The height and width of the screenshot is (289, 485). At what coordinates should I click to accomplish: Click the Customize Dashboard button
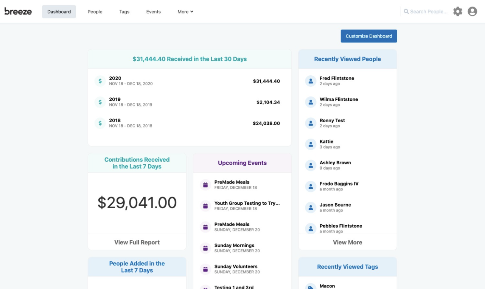(369, 36)
